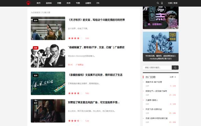Image resolution: width=201 pixels, height=126 pixels.
Task: Click 案例 badge on 天才枪手 thumbnail
Action: (x=35, y=20)
